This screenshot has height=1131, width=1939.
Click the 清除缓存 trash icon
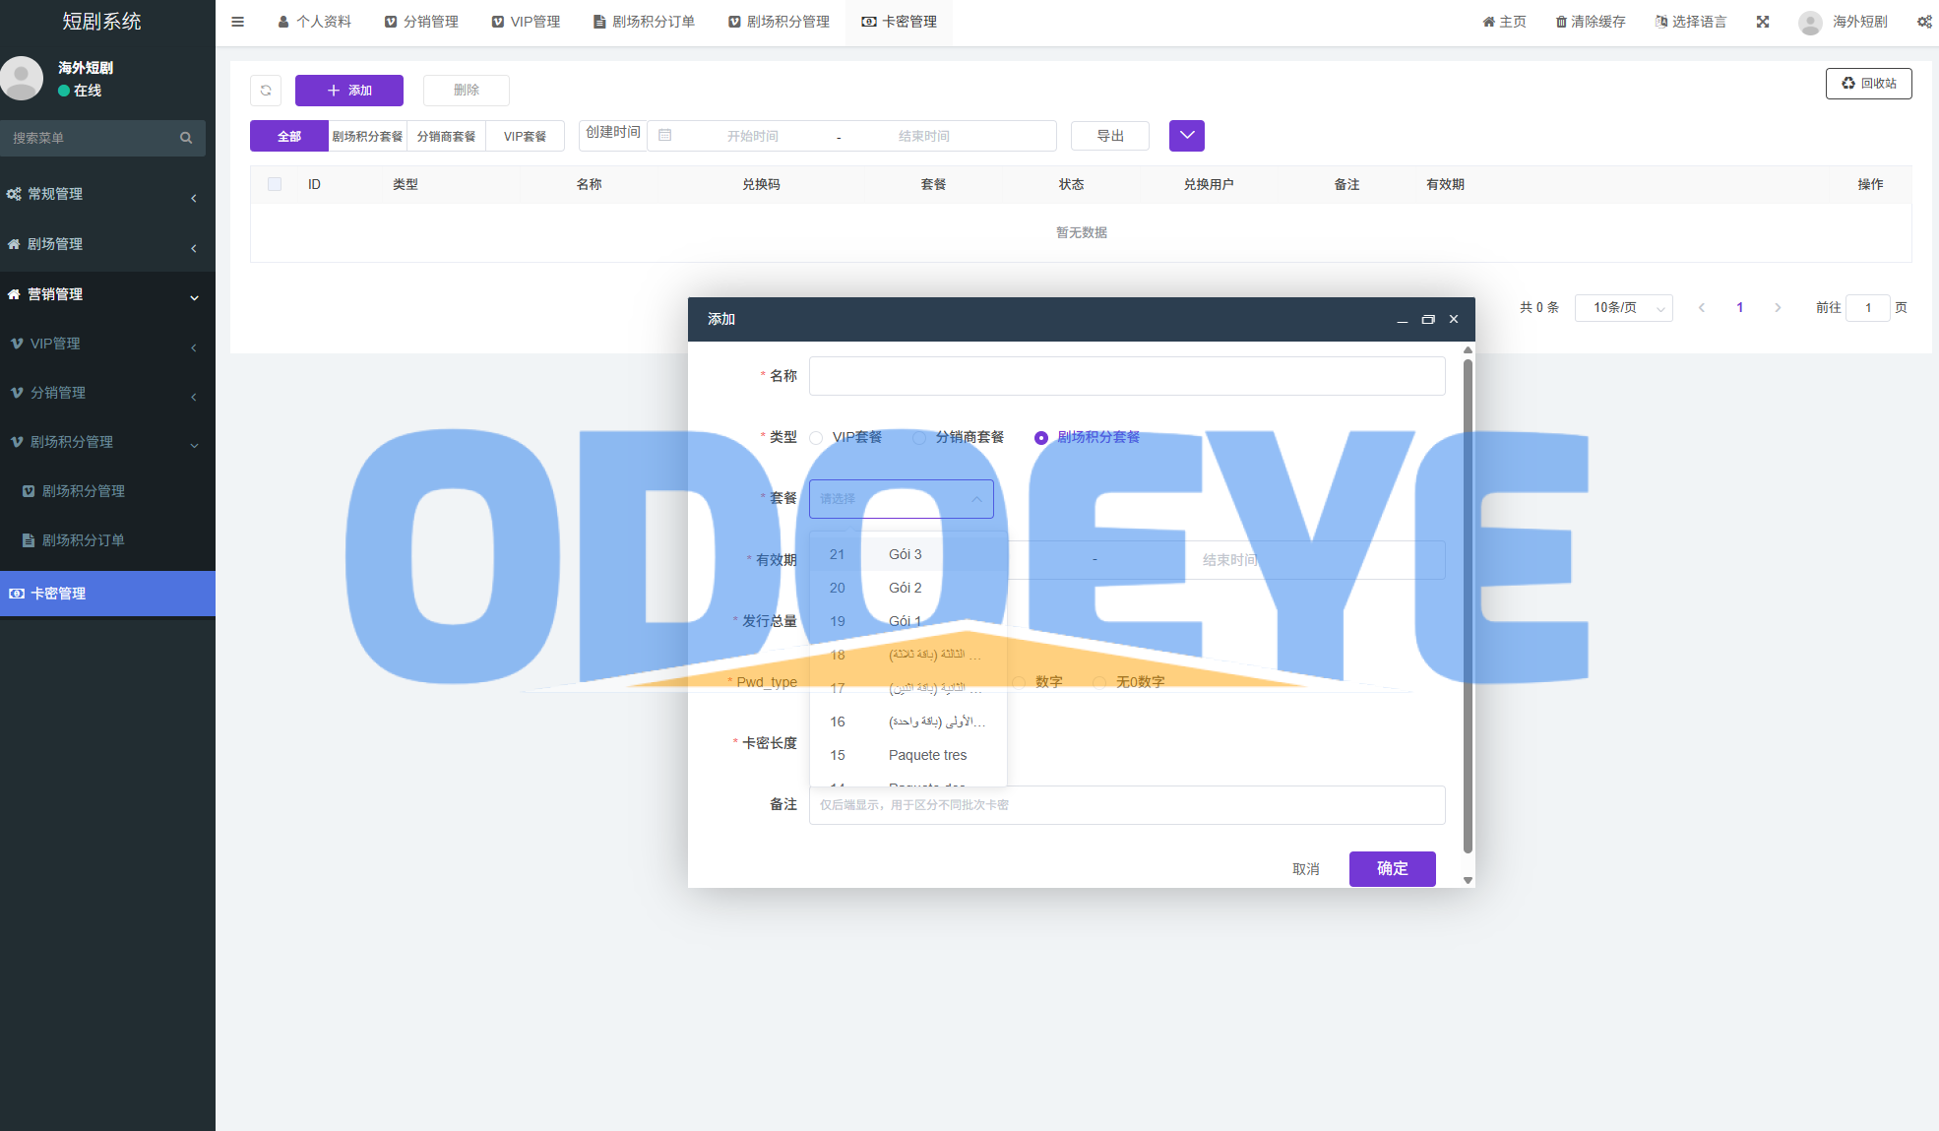[x=1561, y=22]
